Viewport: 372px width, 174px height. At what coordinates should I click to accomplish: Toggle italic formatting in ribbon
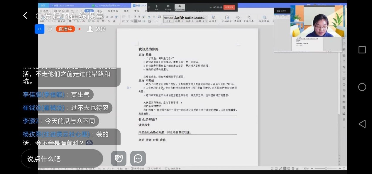tap(74, 21)
